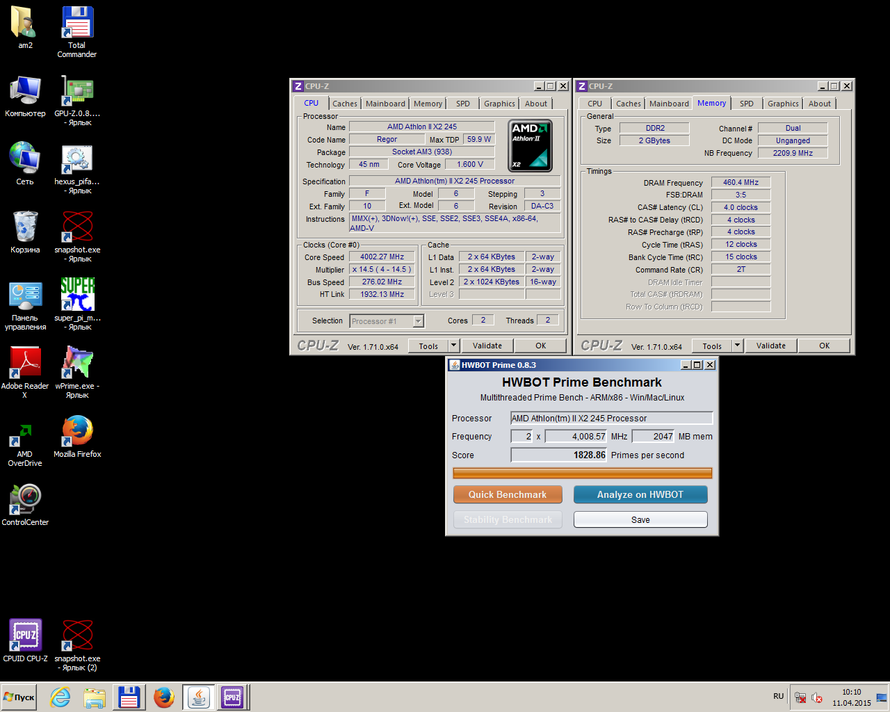Click NB Frequency value 2209.9 MHz

pyautogui.click(x=793, y=153)
